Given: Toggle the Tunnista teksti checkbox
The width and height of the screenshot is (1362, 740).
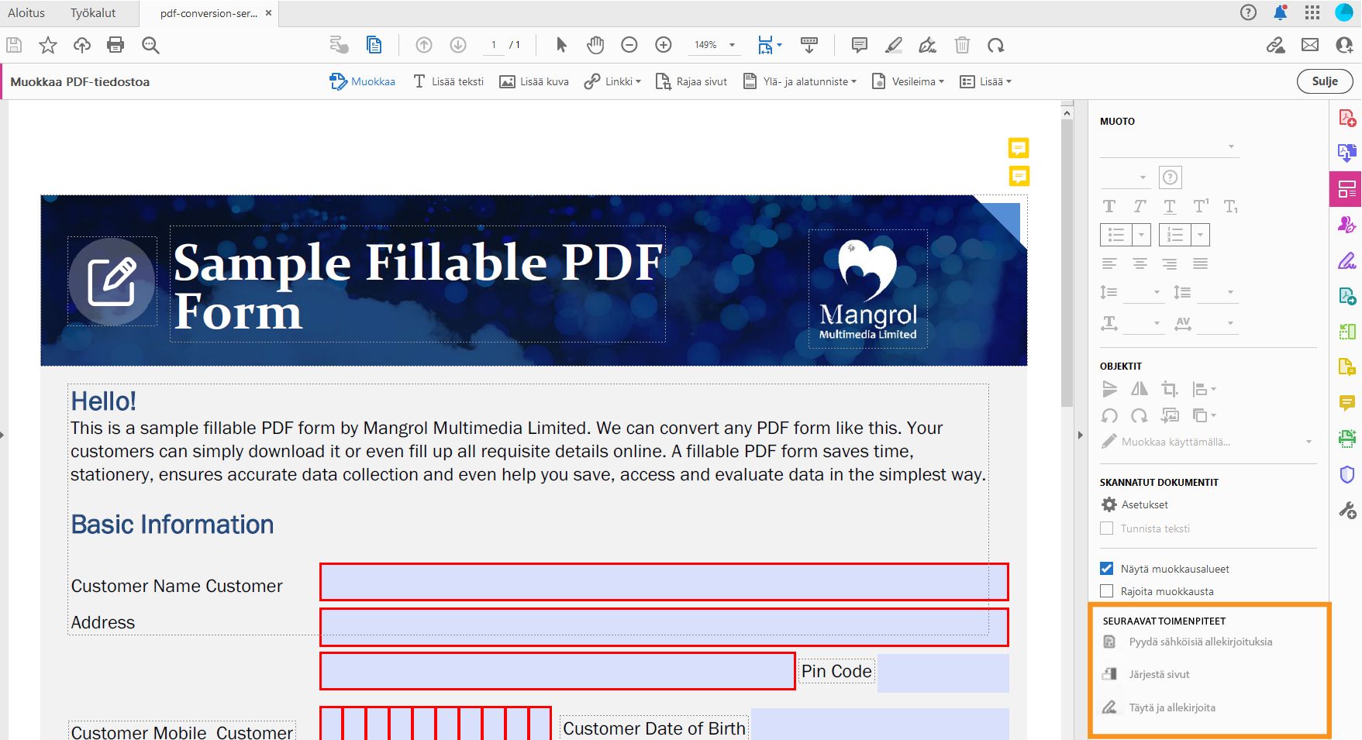Looking at the screenshot, I should (1107, 528).
